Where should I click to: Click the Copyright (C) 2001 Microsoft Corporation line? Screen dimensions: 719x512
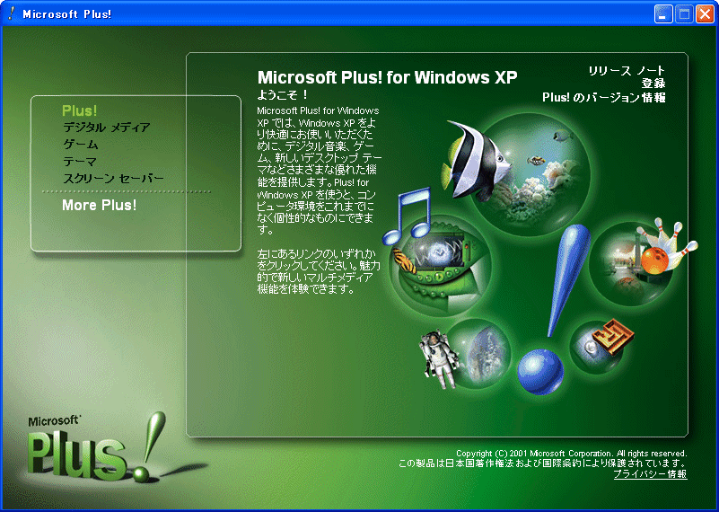coord(572,454)
